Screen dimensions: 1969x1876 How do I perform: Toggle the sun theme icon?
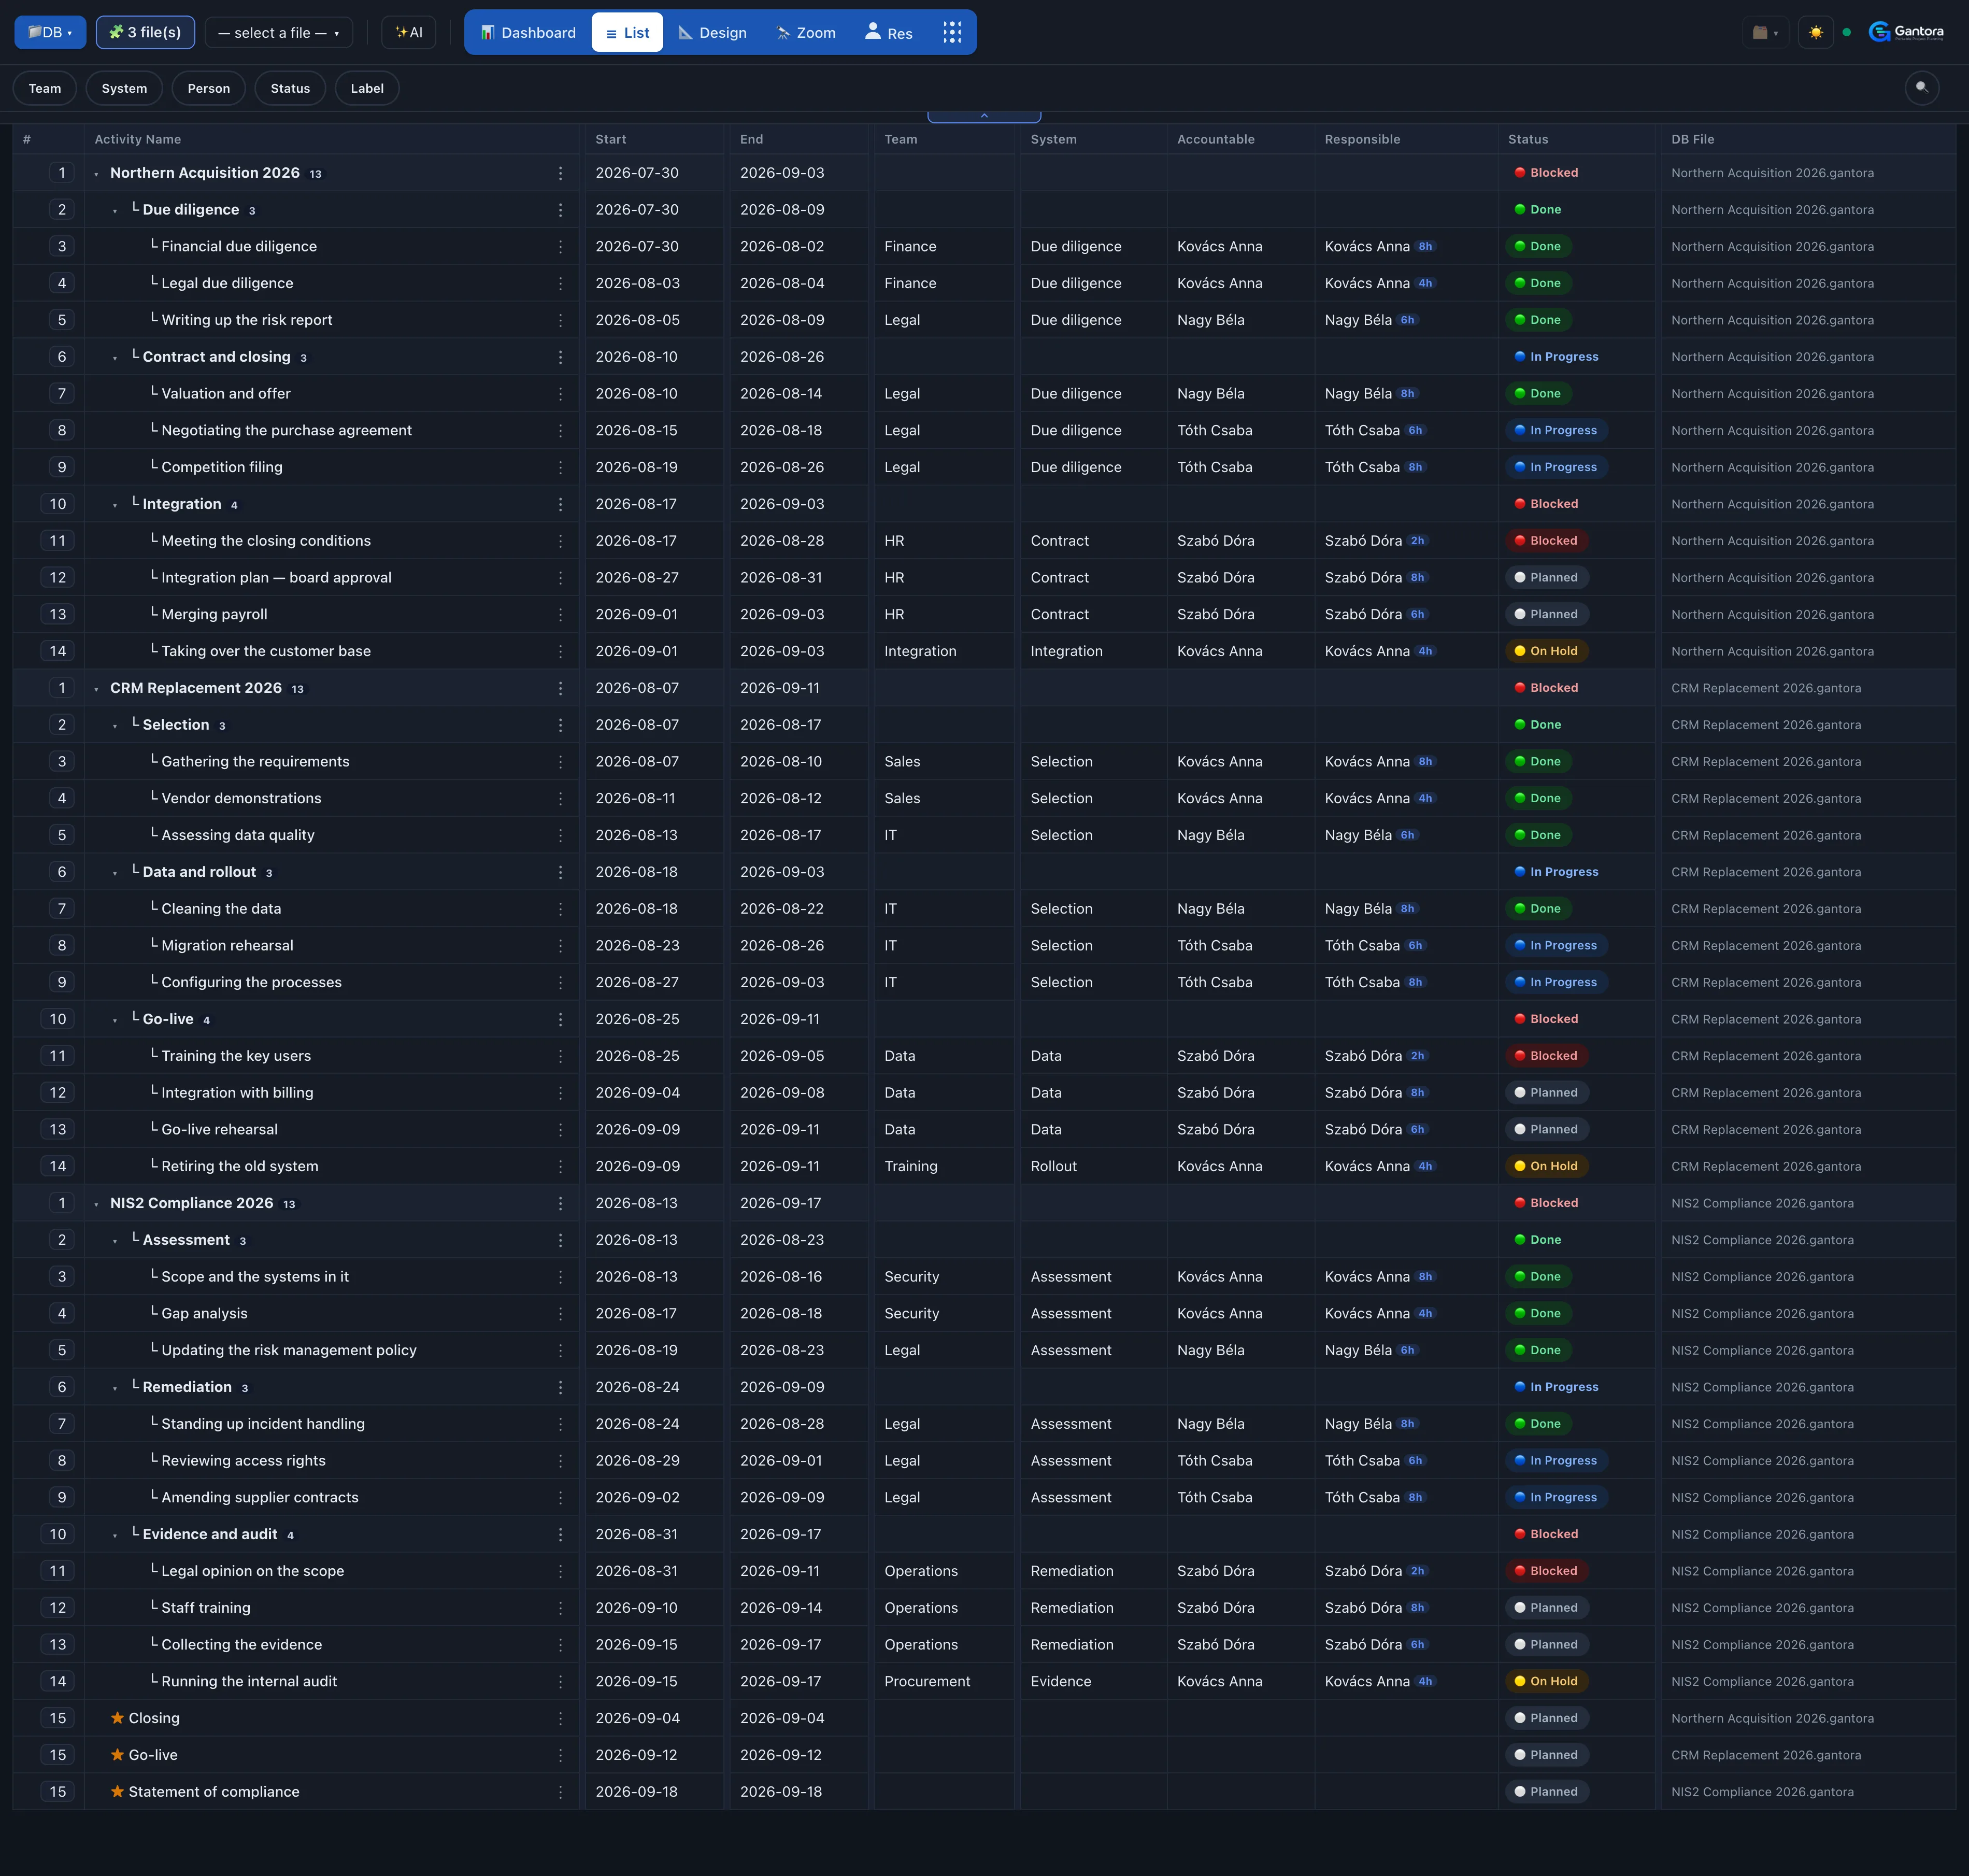[1815, 32]
